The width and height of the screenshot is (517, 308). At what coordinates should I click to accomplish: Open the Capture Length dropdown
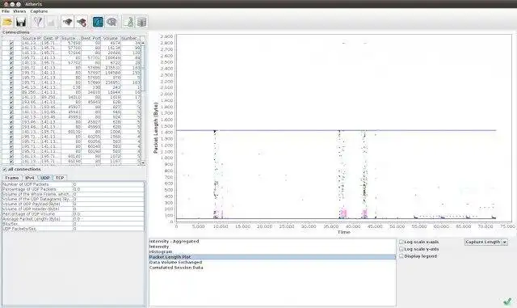[486, 242]
